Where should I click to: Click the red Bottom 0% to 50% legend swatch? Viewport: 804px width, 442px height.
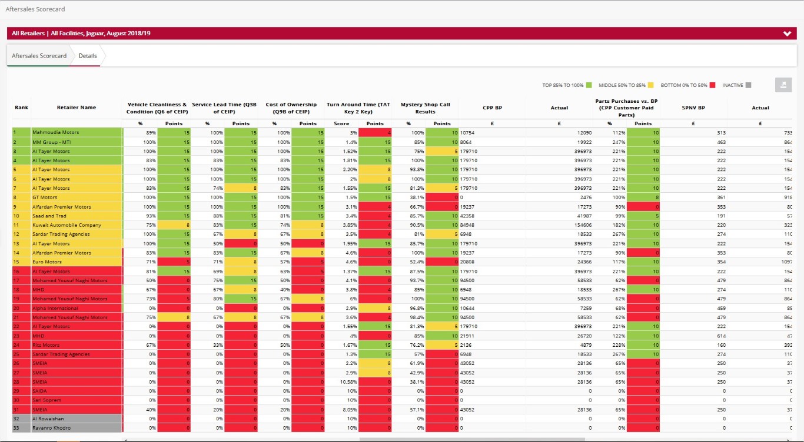pos(712,85)
